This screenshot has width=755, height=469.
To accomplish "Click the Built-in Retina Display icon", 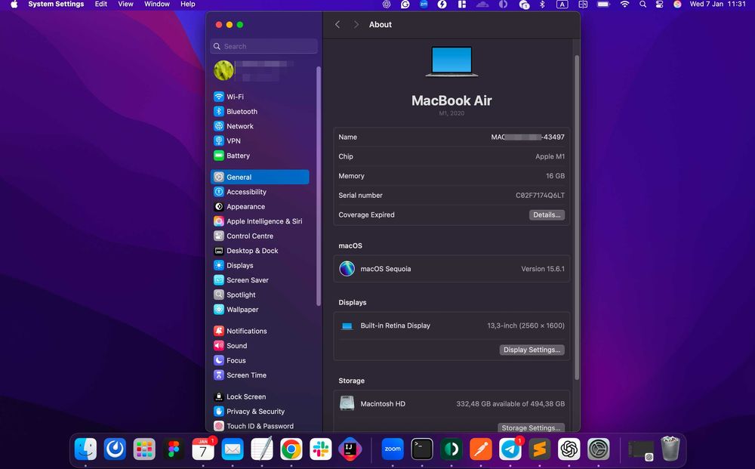I will pyautogui.click(x=347, y=326).
